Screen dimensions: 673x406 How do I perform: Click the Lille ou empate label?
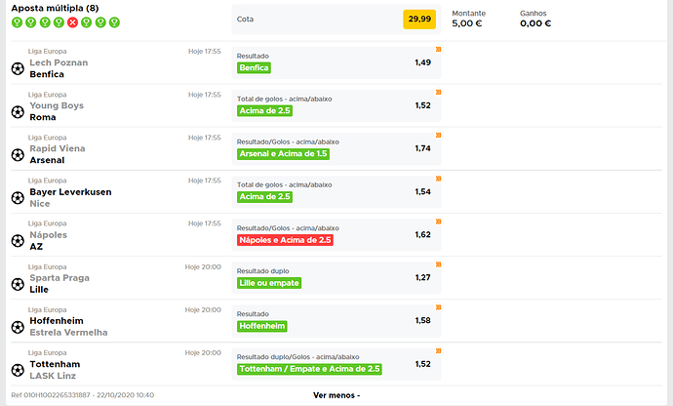tap(269, 283)
